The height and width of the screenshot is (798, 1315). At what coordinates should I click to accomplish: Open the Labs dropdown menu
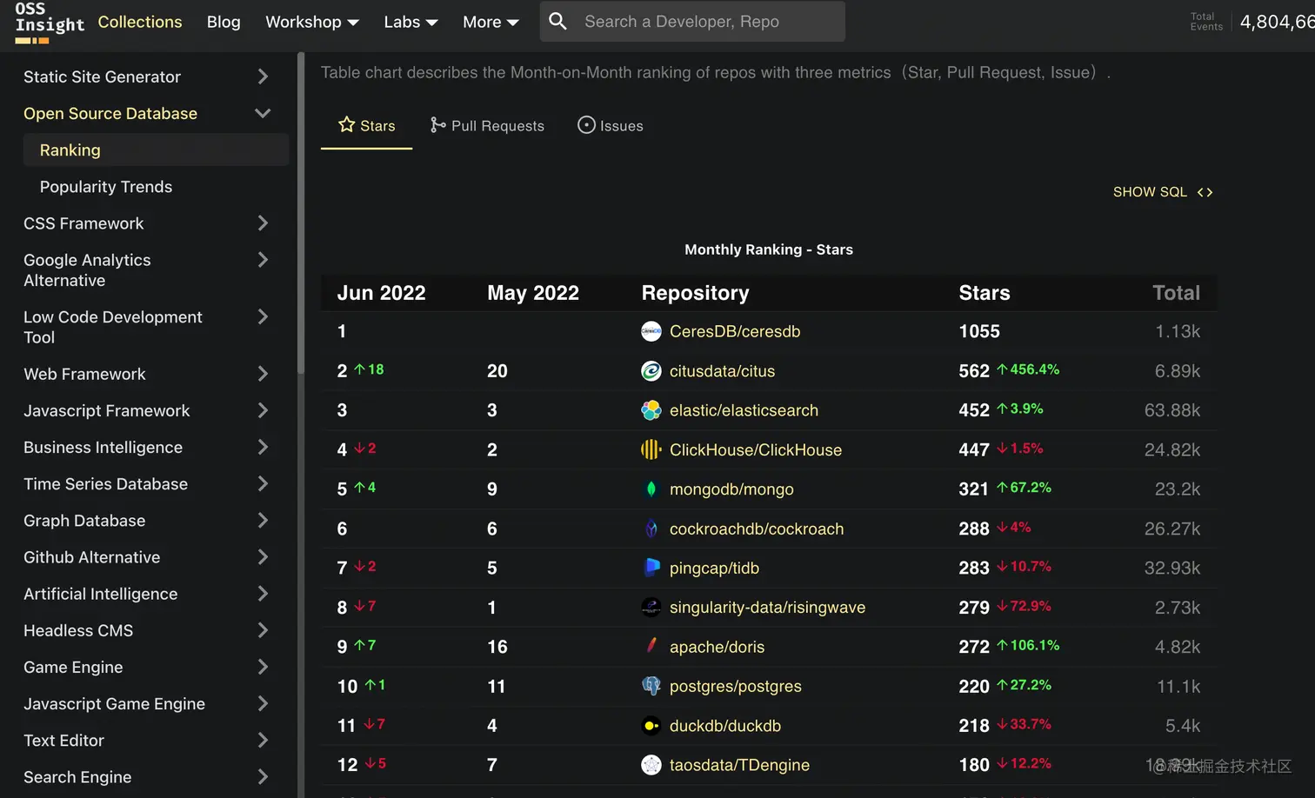click(x=411, y=22)
